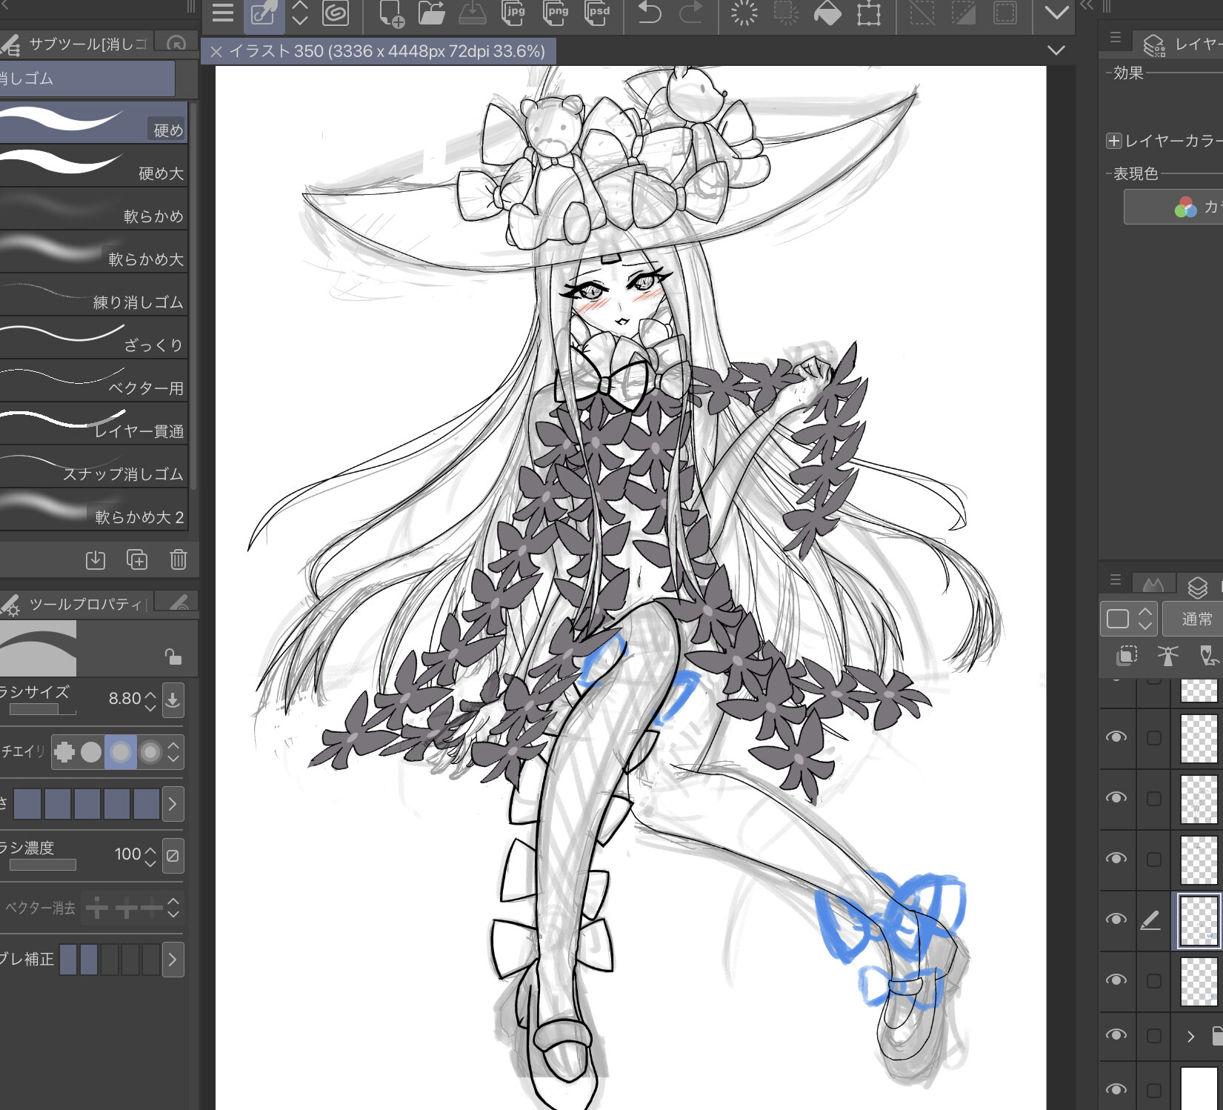Delete sub tool with the trash icon

178,559
